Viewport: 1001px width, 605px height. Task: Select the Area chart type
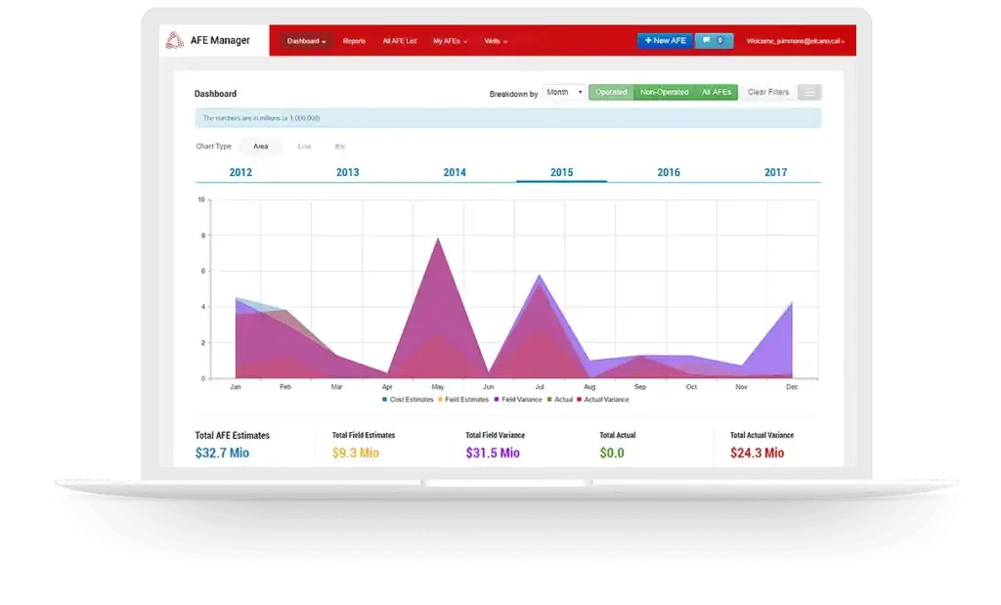(x=260, y=147)
